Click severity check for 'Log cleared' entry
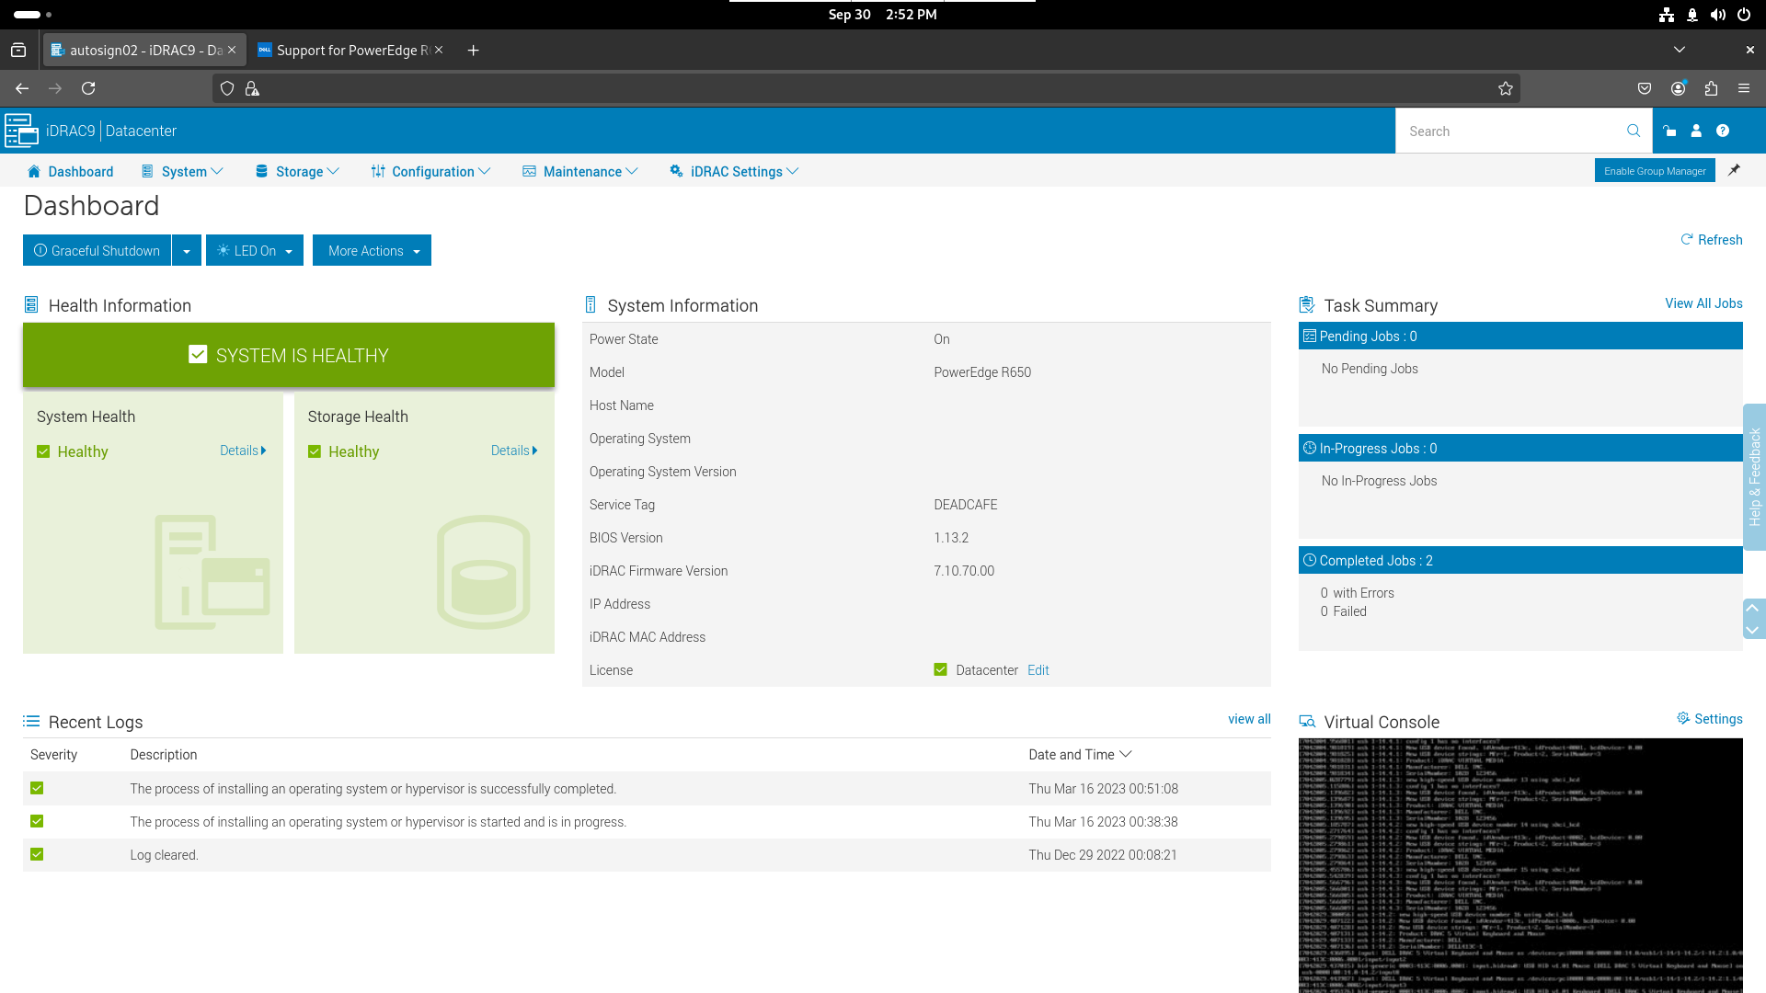The image size is (1766, 993). click(x=37, y=854)
